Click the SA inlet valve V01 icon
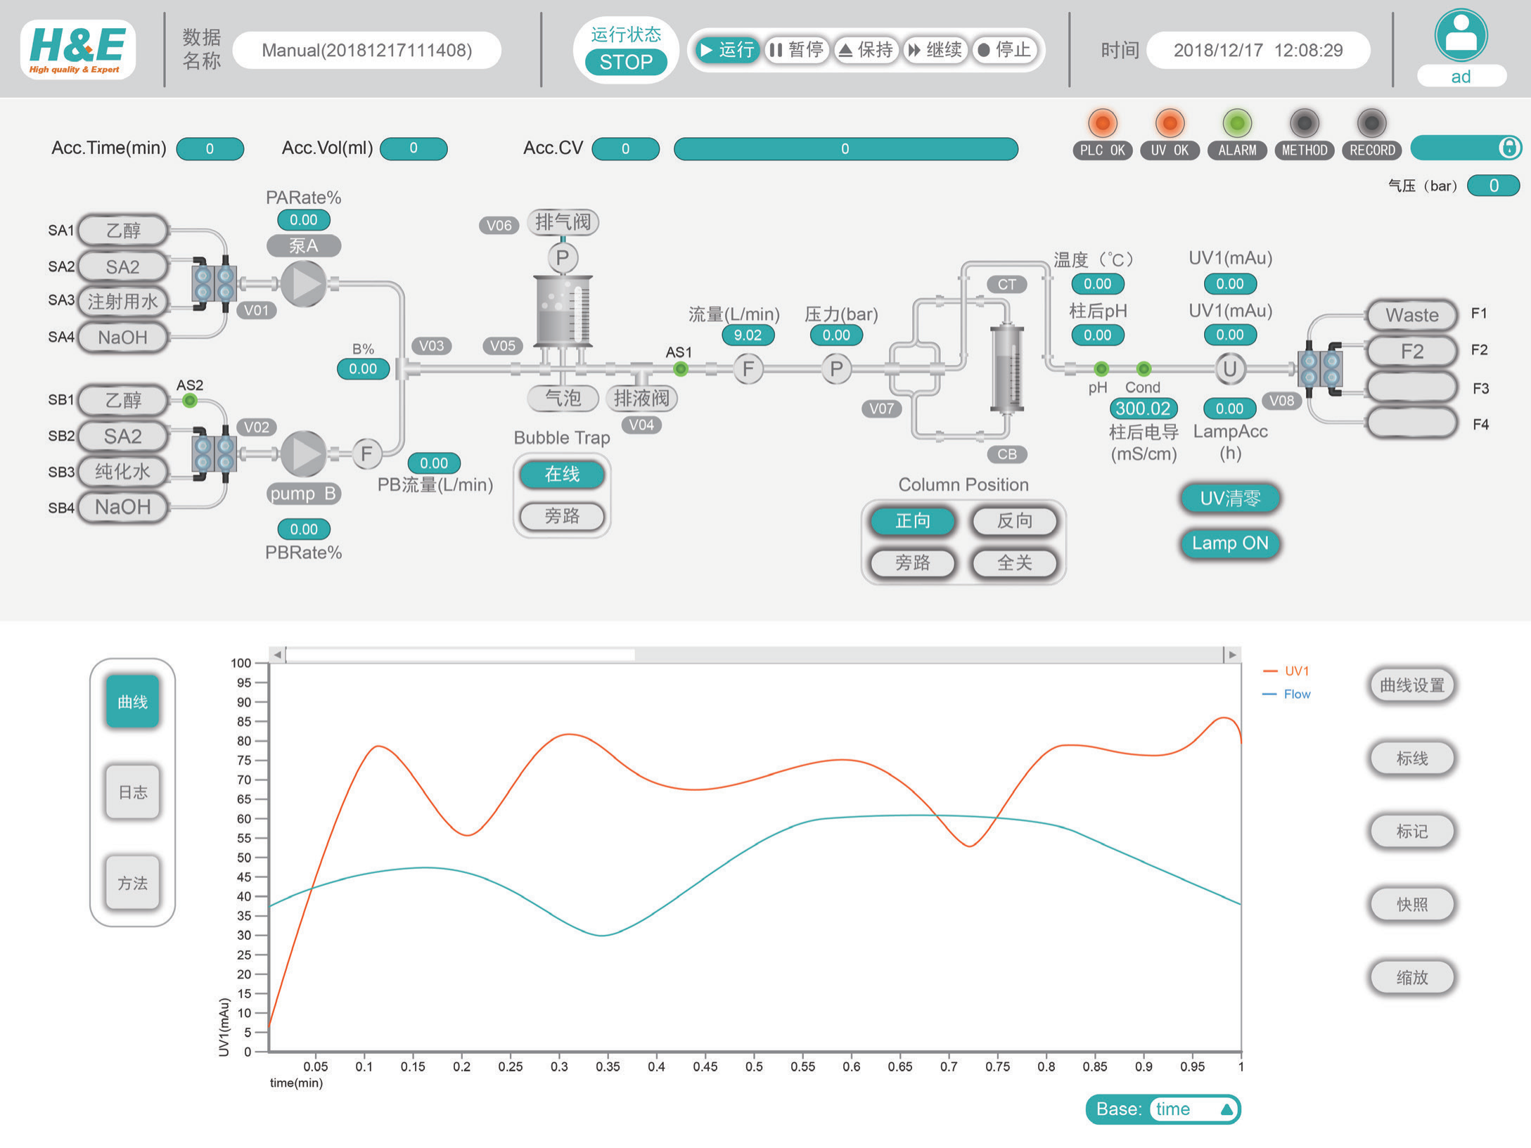The image size is (1531, 1148). coord(214,283)
